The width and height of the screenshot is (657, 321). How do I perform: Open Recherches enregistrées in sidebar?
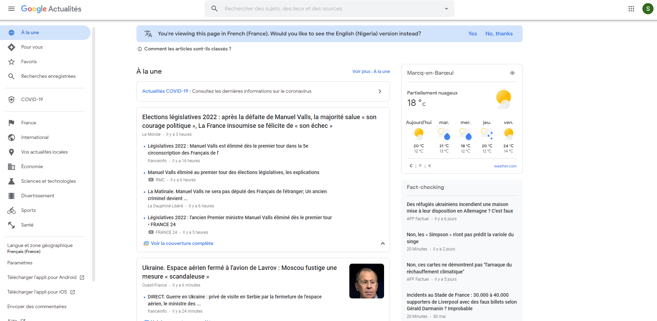[48, 76]
